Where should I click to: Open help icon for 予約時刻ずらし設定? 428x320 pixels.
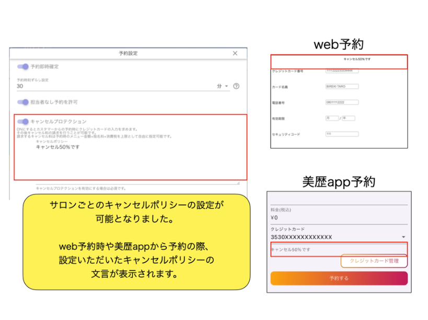(236, 86)
